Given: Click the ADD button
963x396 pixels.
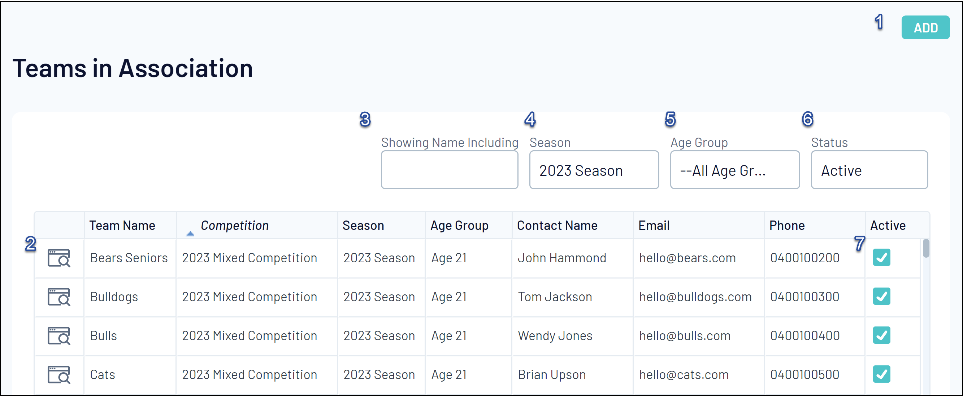Looking at the screenshot, I should coord(925,28).
